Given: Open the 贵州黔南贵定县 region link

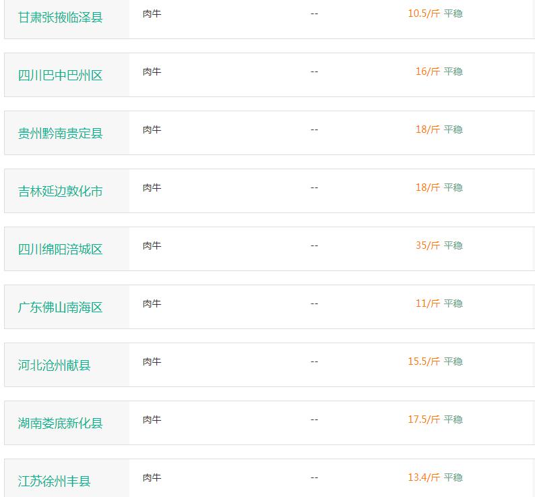Looking at the screenshot, I should [60, 134].
